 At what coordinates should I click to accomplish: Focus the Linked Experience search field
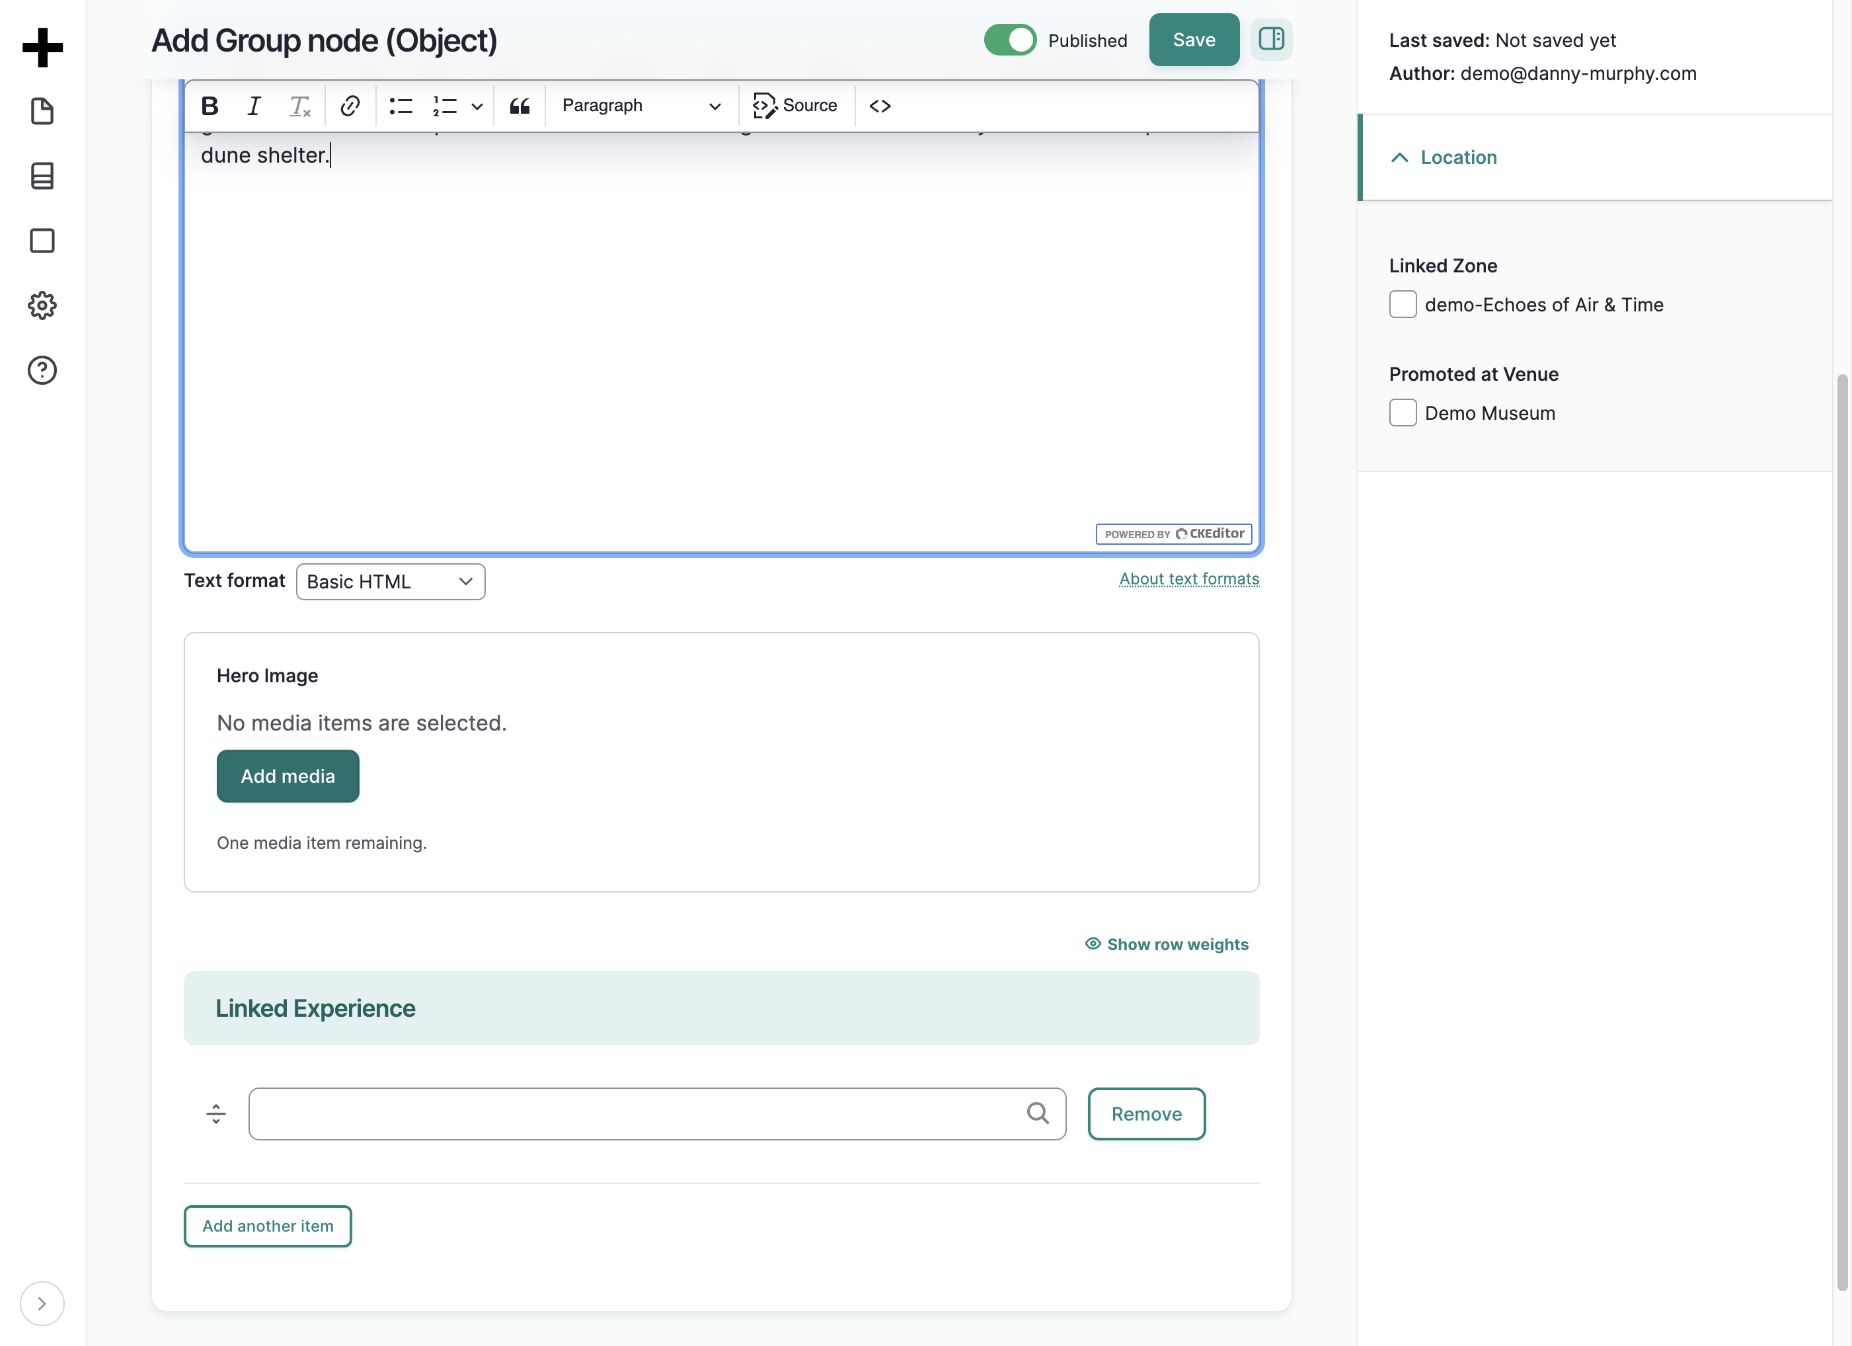(658, 1114)
